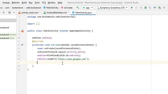Open project panel settings gear icon
Viewport: 168px width, 94px height.
tap(9, 13)
